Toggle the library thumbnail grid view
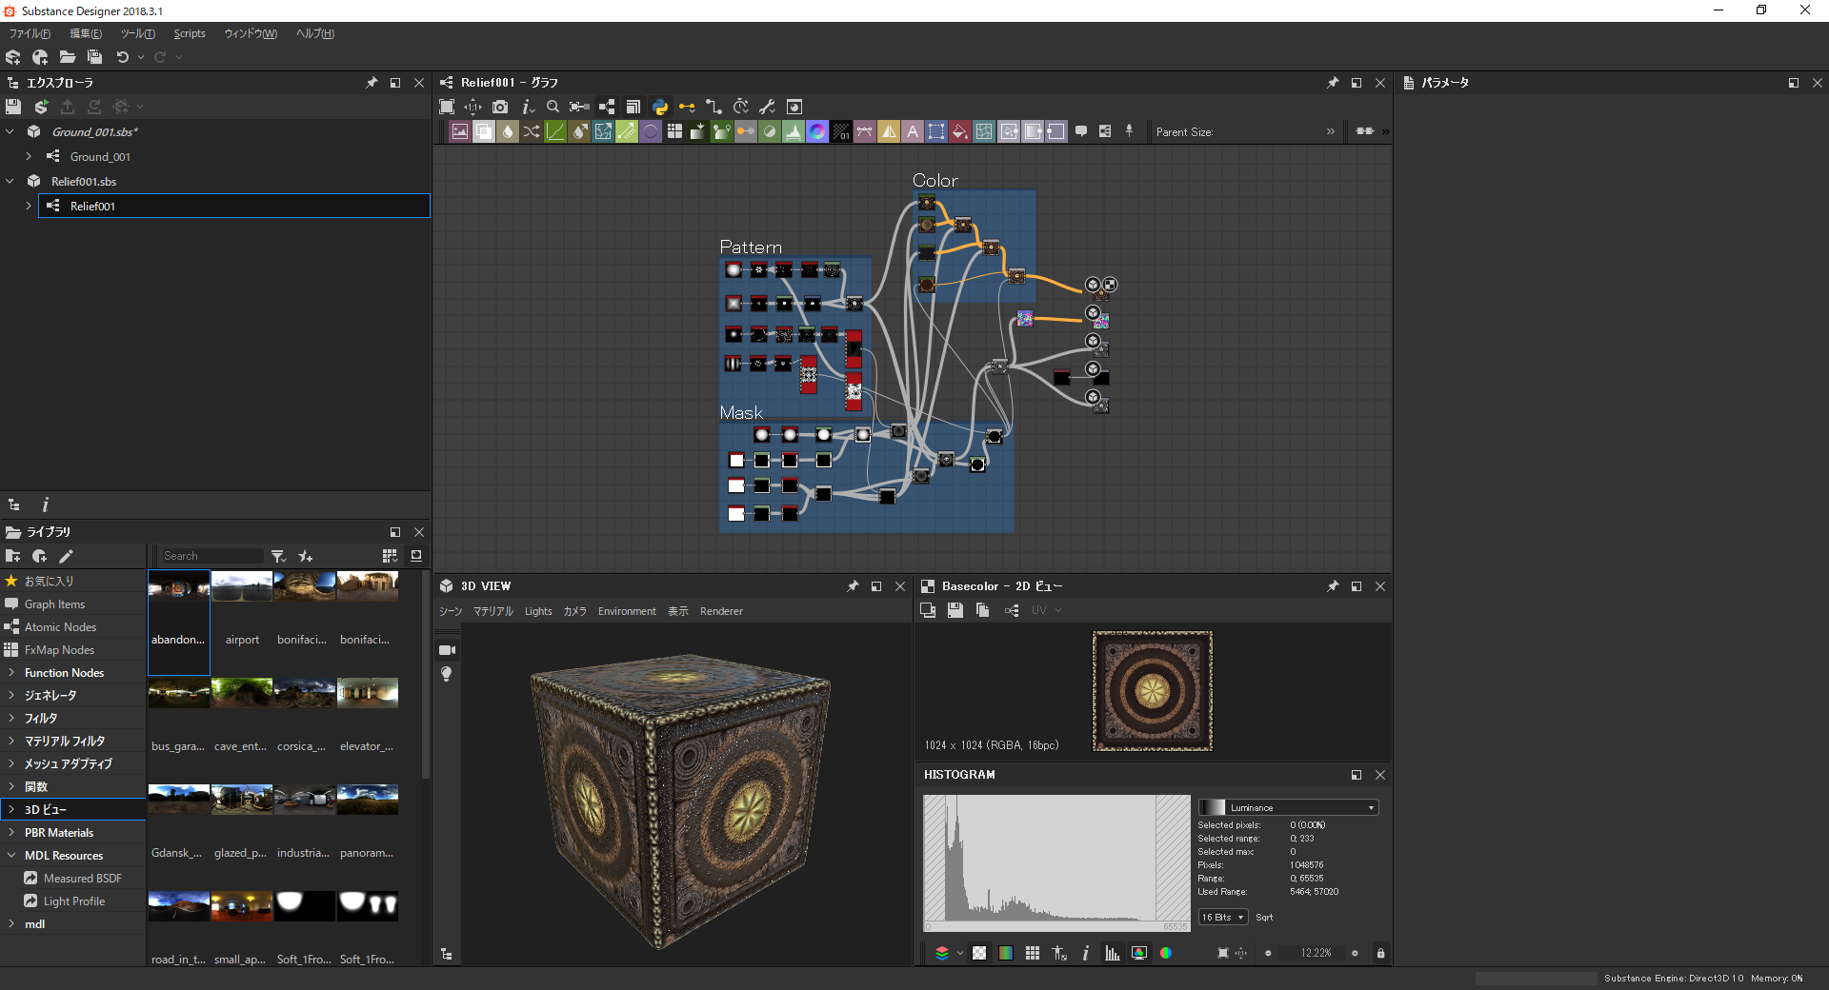Viewport: 1829px width, 990px height. (x=390, y=556)
